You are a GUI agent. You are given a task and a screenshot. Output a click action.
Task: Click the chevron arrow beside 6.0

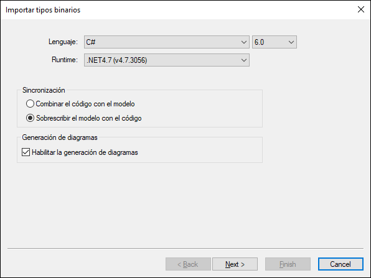tap(291, 42)
